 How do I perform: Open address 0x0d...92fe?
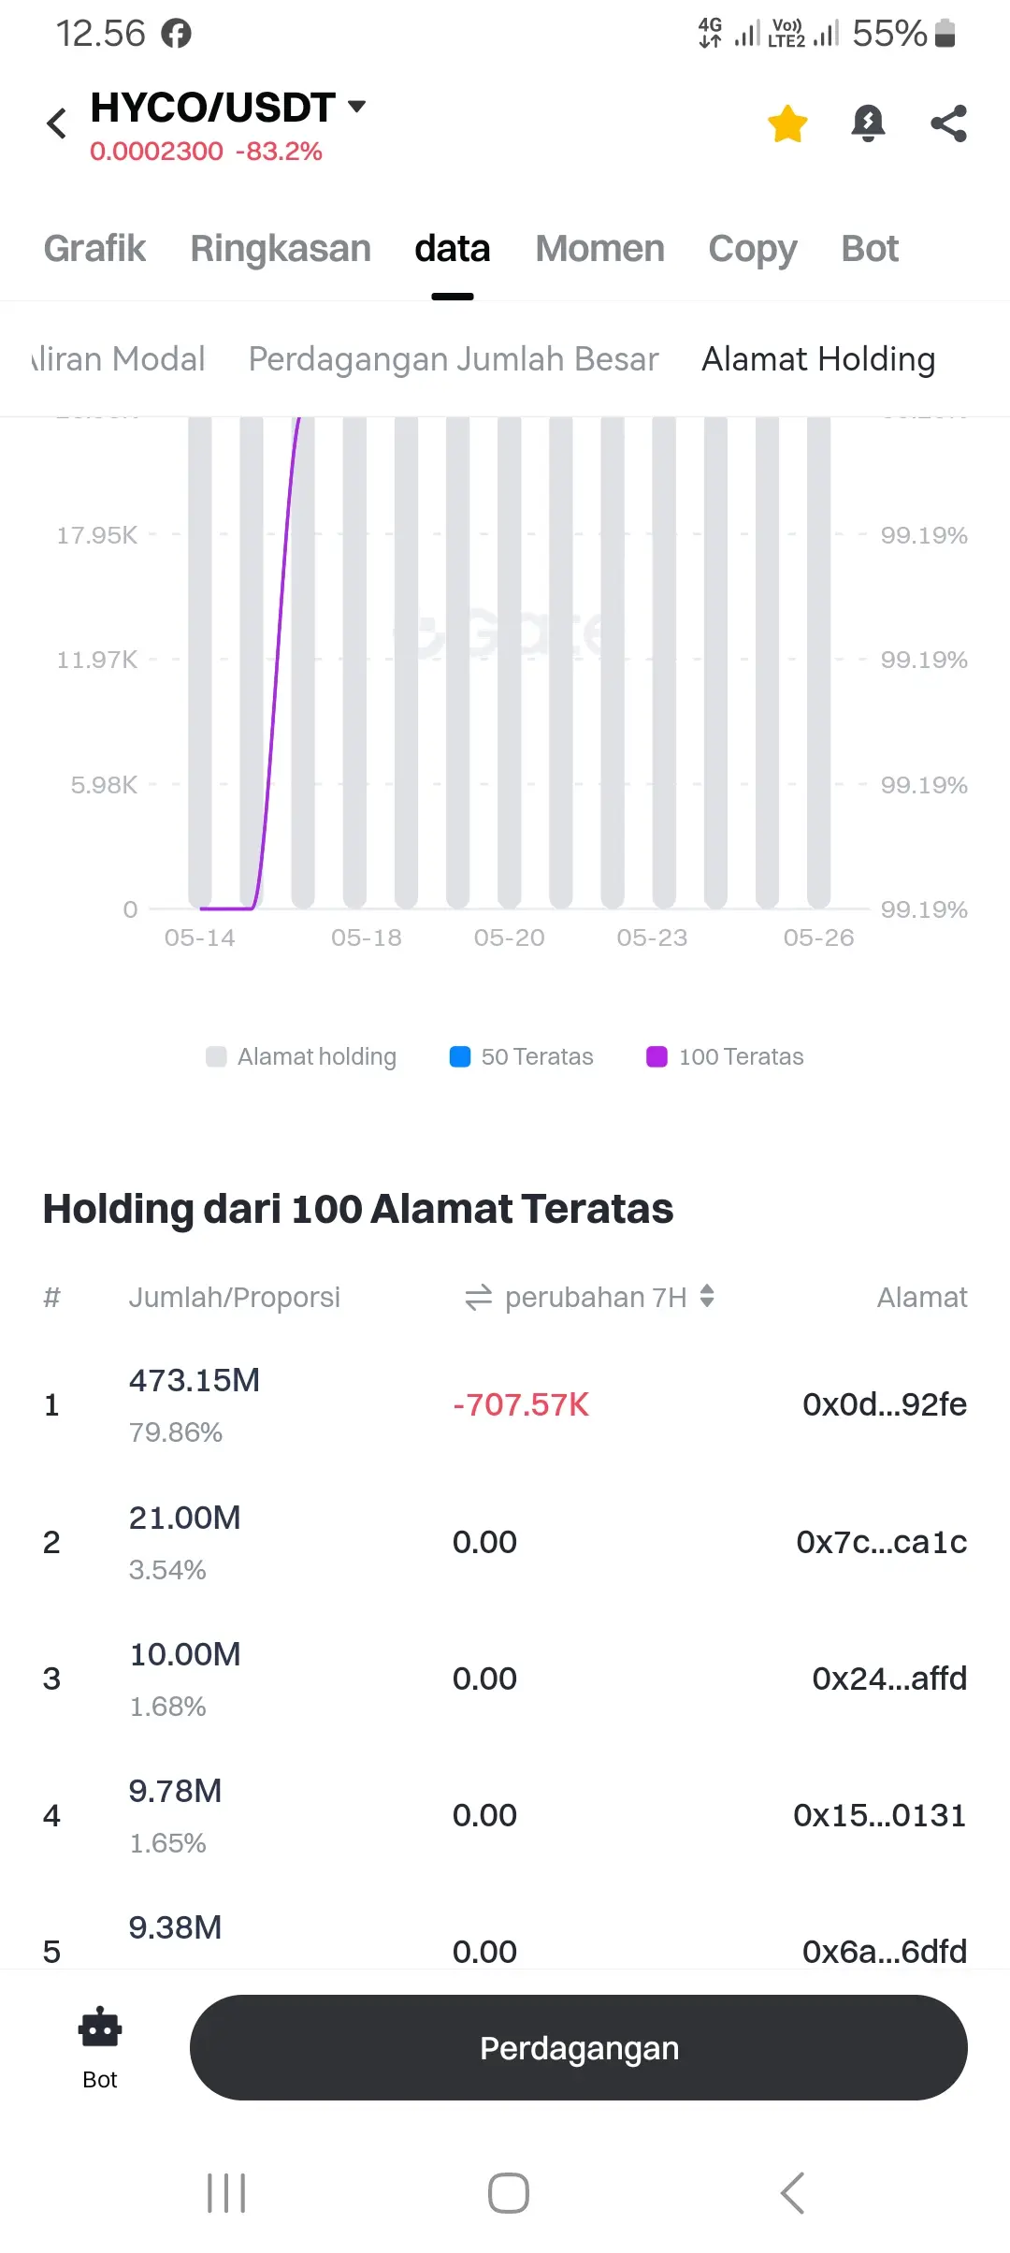(x=884, y=1404)
